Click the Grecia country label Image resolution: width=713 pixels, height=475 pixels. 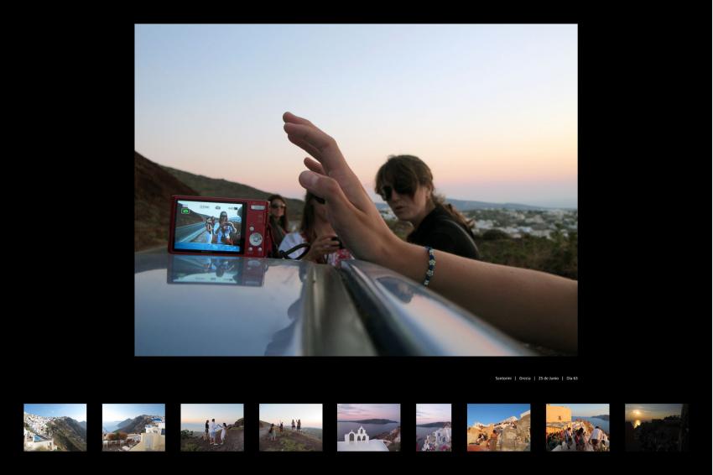point(525,378)
